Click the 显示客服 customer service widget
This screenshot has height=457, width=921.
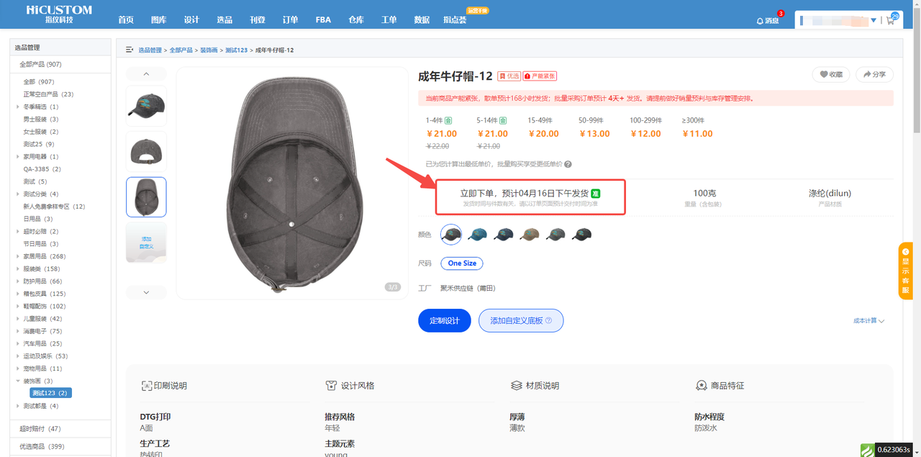point(905,271)
